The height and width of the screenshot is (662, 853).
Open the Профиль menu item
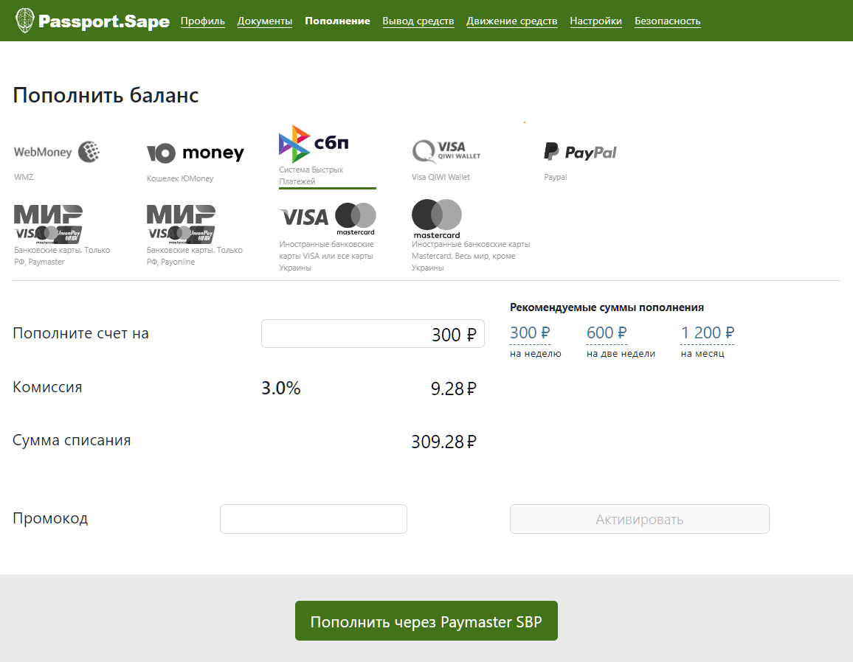click(202, 21)
